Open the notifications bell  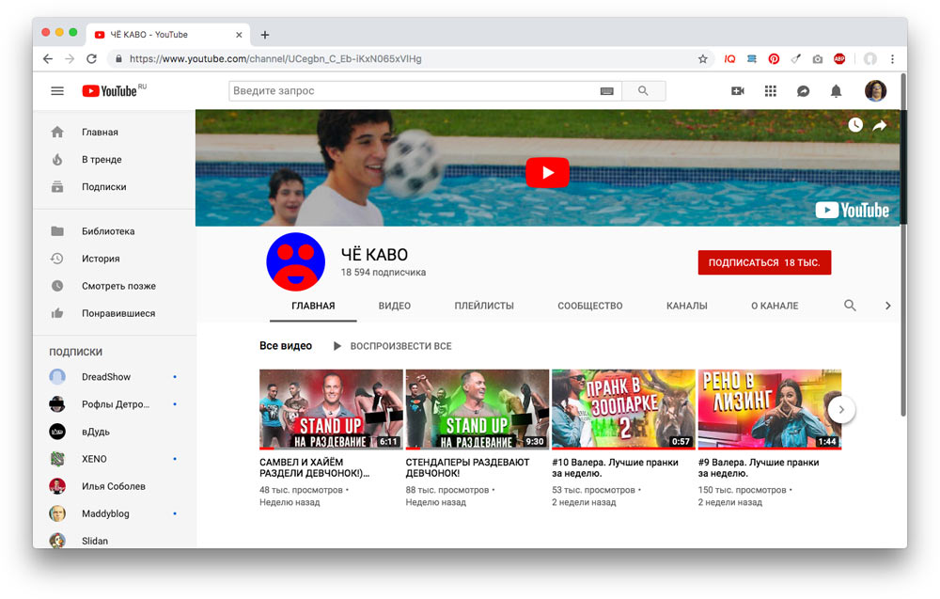pos(836,91)
